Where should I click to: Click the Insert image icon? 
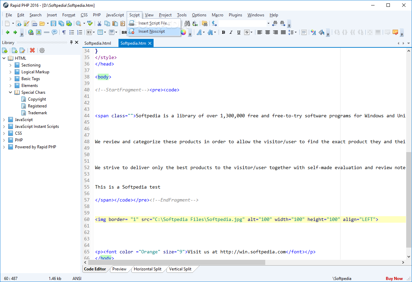point(39,32)
